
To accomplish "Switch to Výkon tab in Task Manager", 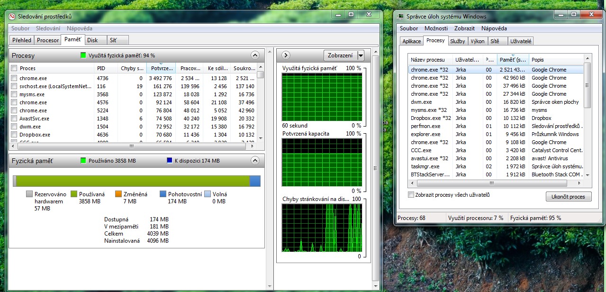I will click(x=478, y=41).
